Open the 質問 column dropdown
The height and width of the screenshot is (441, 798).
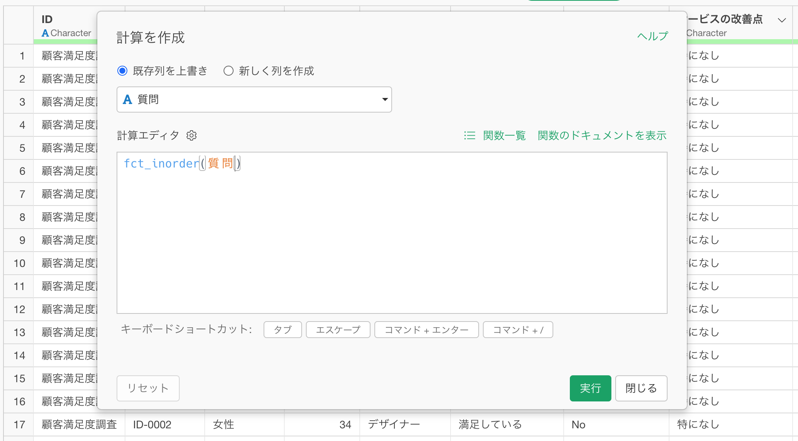254,99
